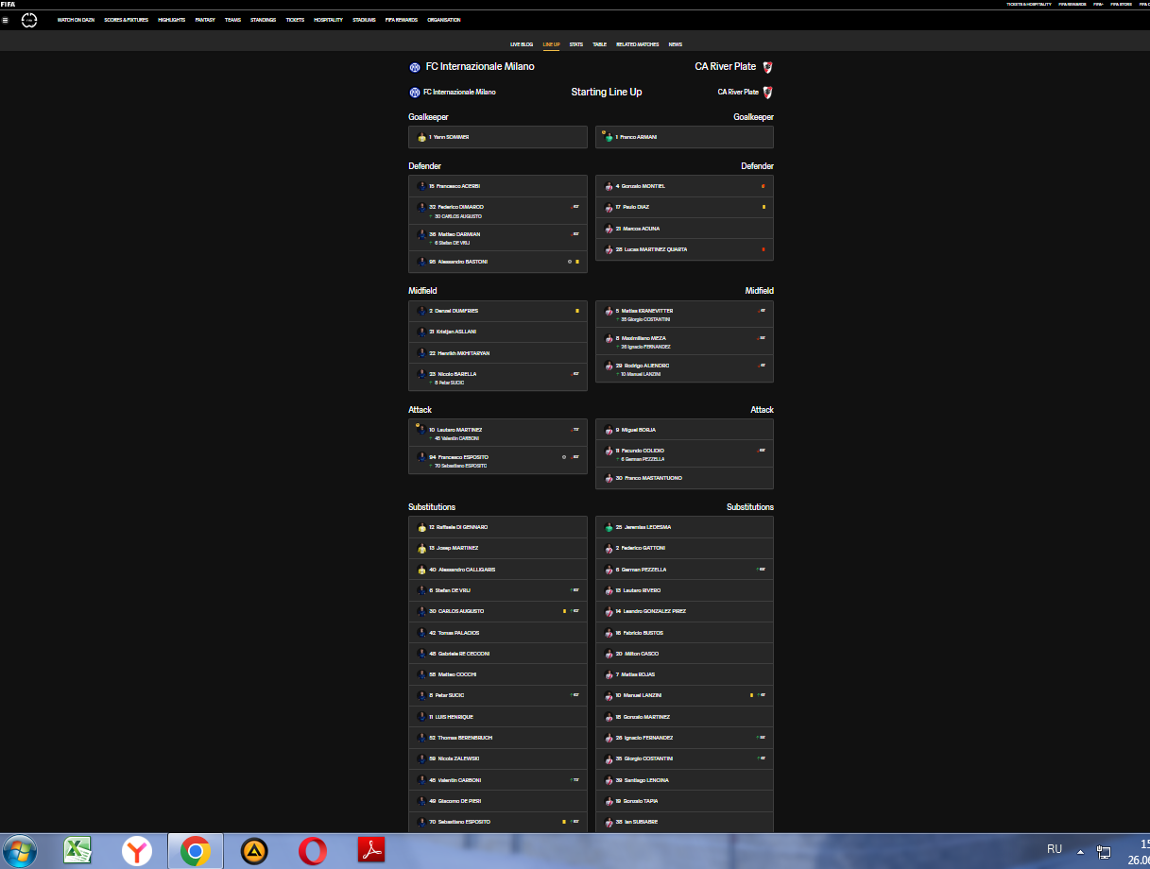Click the FIFA logo in the top-left corner
The image size is (1150, 869).
[x=8, y=4]
